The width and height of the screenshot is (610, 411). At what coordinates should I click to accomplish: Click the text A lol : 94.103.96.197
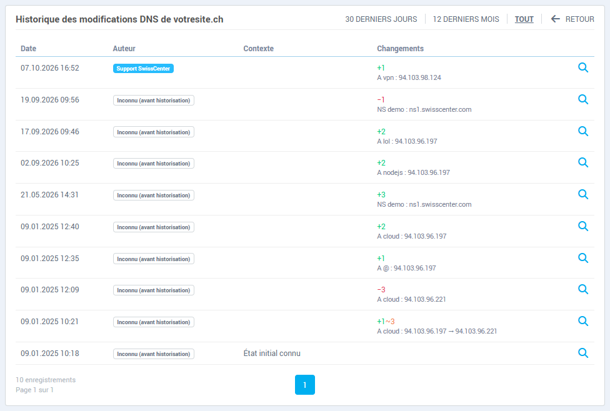click(407, 141)
